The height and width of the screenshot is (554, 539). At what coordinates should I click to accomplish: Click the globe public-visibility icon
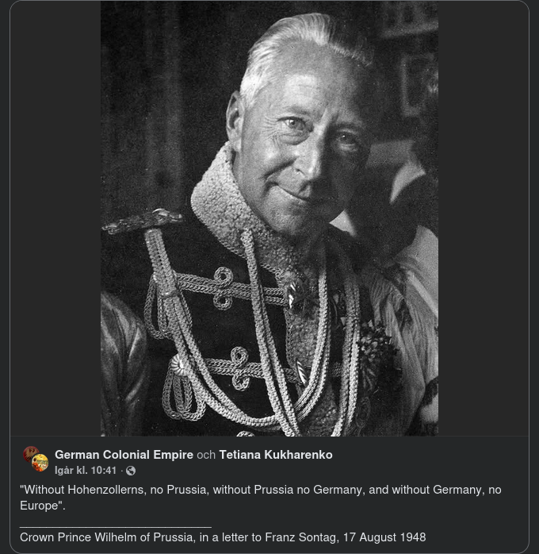(x=130, y=471)
